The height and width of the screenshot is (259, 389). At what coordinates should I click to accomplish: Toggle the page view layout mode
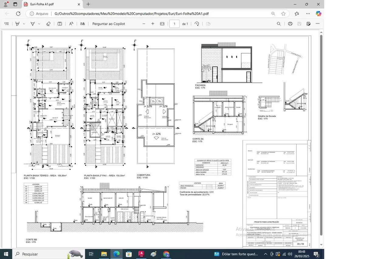(x=208, y=23)
